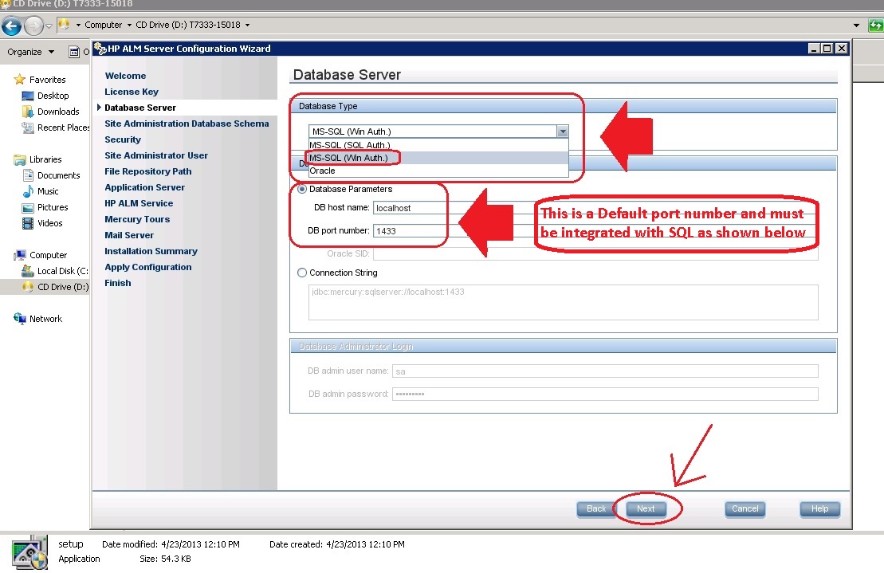Click the setup application icon in details pane
Image resolution: width=884 pixels, height=573 pixels.
[29, 552]
